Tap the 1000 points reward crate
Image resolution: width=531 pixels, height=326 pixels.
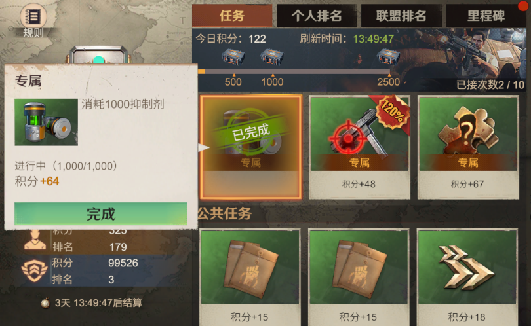pos(272,56)
